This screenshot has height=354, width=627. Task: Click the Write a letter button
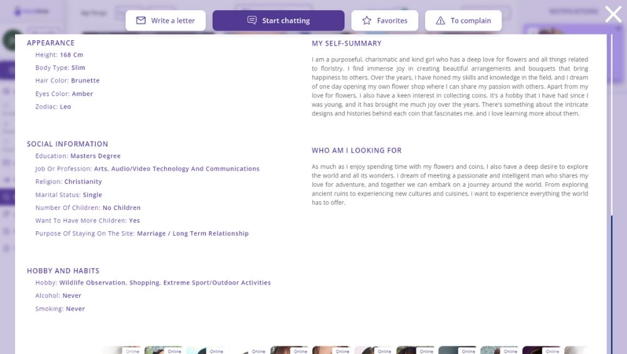pyautogui.click(x=166, y=21)
